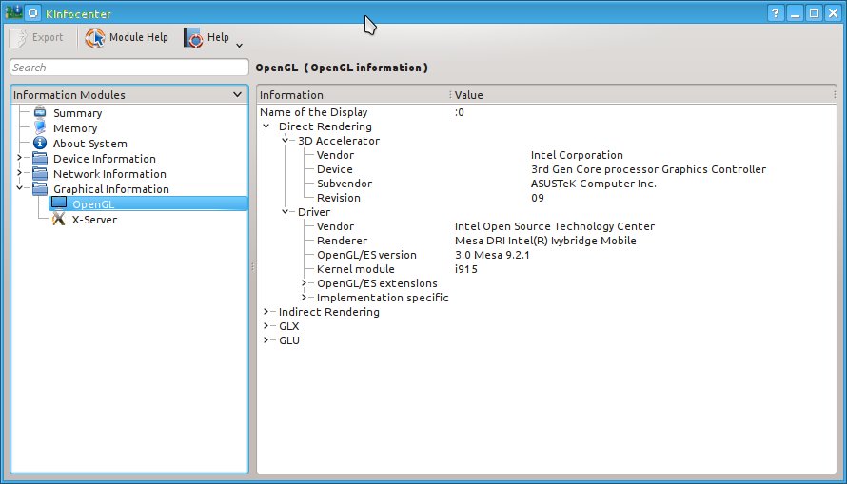Select the Memory module icon
The image size is (847, 484).
(x=40, y=128)
